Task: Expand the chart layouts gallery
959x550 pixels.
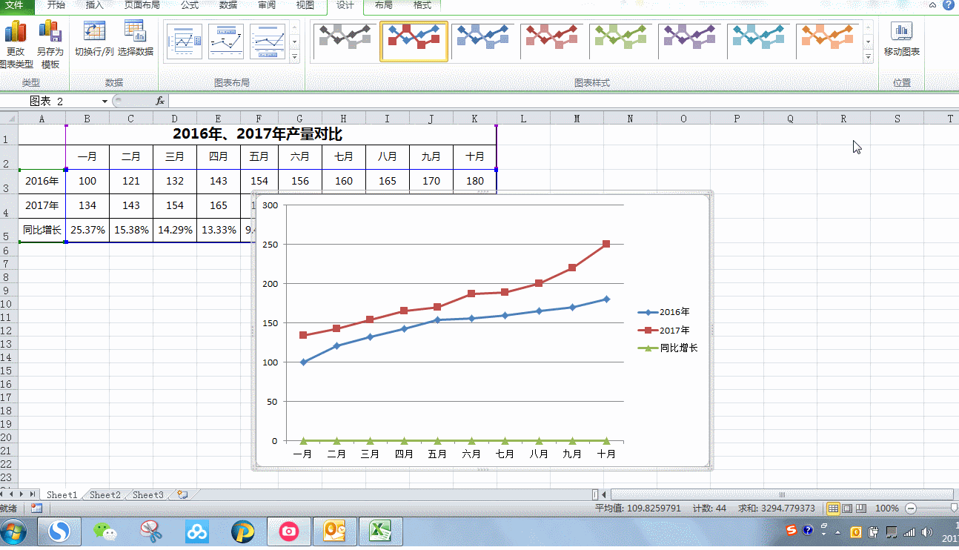Action: [x=294, y=56]
